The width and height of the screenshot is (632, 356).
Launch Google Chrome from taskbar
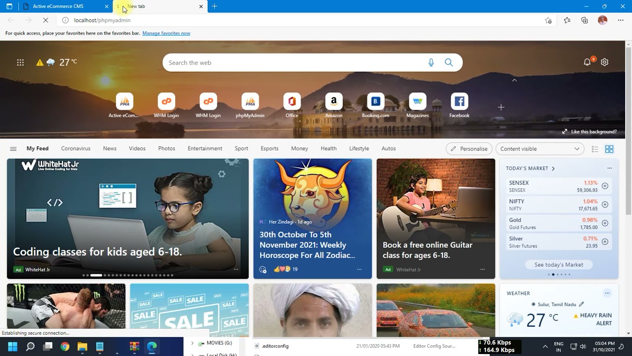point(65,347)
